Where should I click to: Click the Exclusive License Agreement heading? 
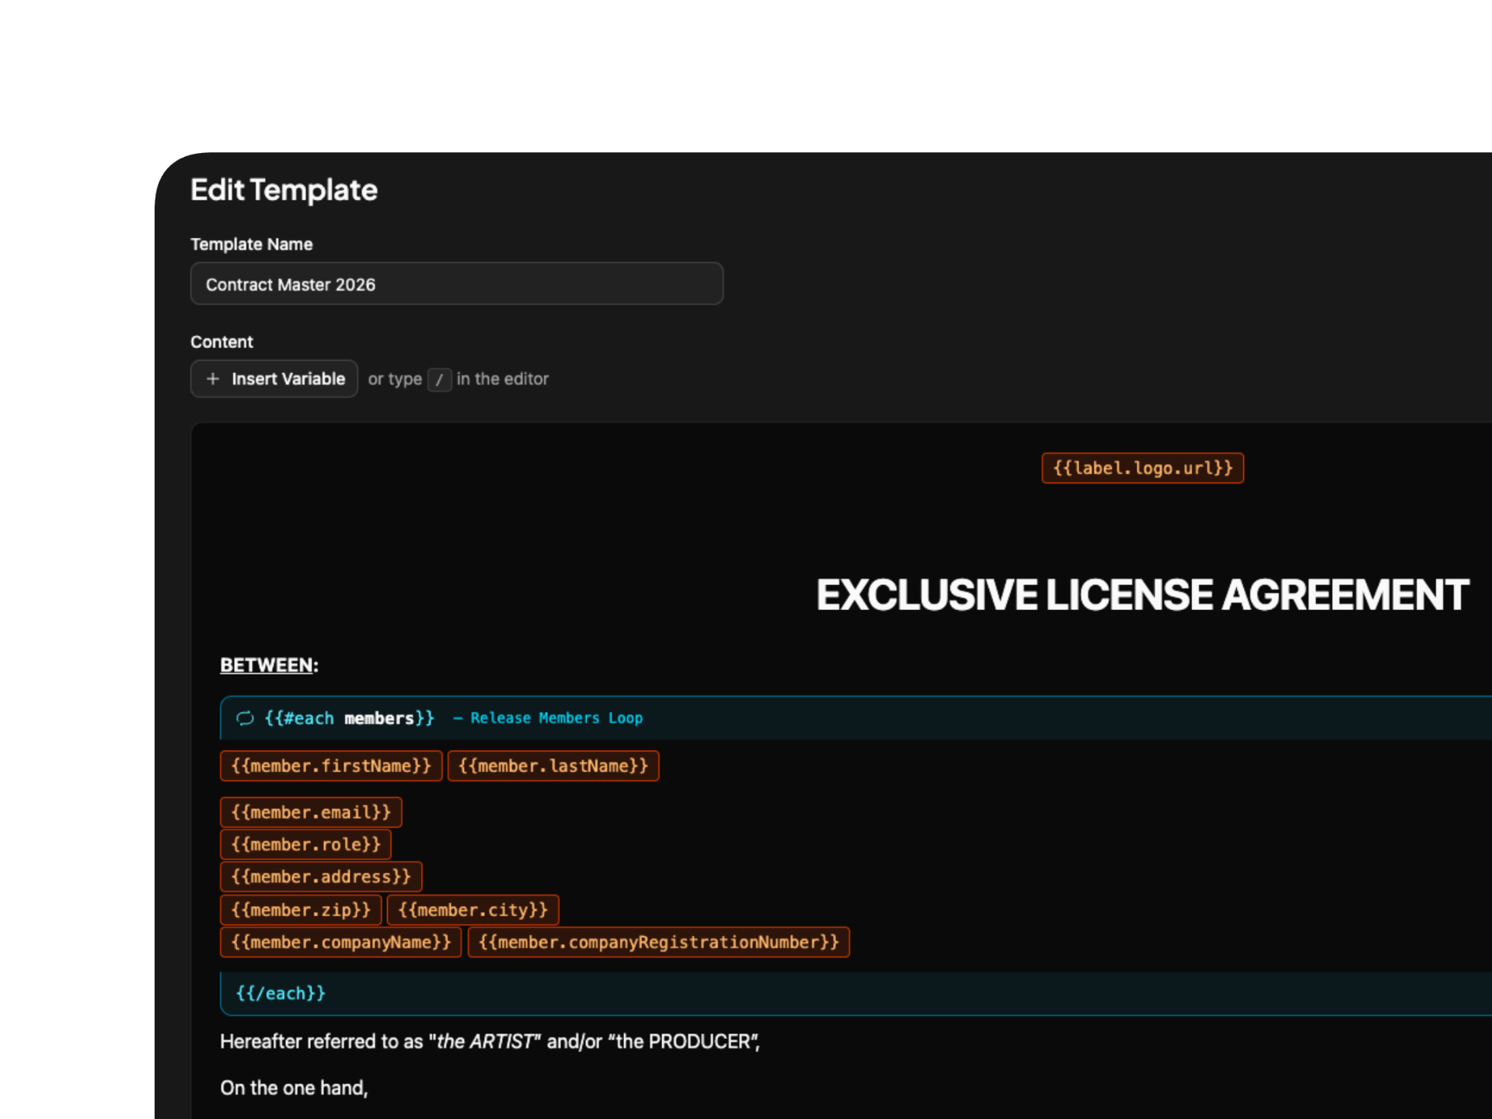[x=1142, y=595]
